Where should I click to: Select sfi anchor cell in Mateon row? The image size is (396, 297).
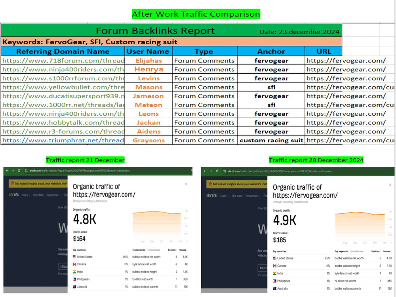[x=271, y=105]
